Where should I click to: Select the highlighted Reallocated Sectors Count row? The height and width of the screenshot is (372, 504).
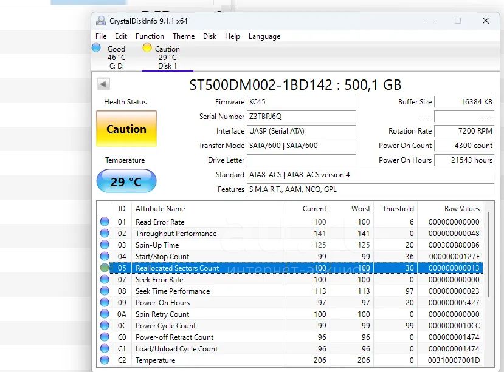(290, 268)
